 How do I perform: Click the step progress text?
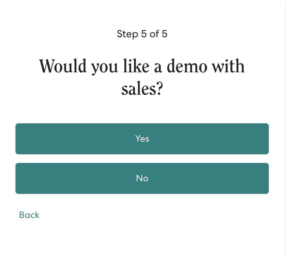pos(142,34)
